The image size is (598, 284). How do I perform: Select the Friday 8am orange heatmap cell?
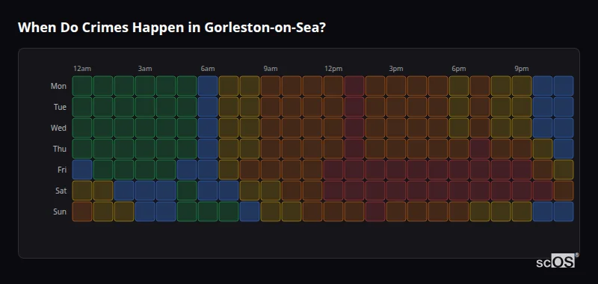(x=250, y=170)
